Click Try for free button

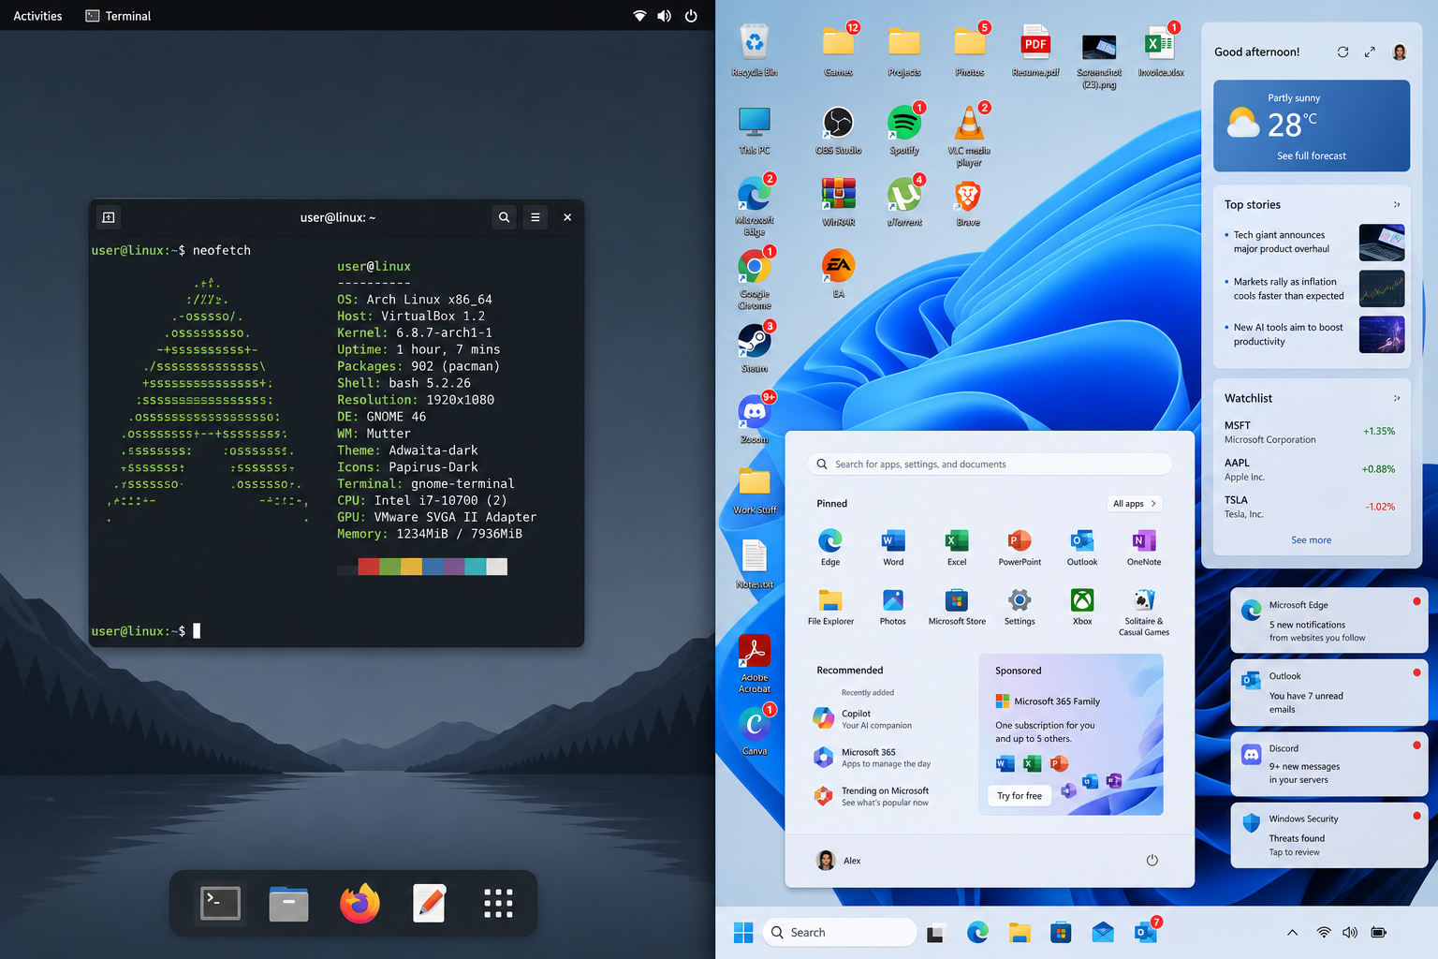pos(1020,796)
